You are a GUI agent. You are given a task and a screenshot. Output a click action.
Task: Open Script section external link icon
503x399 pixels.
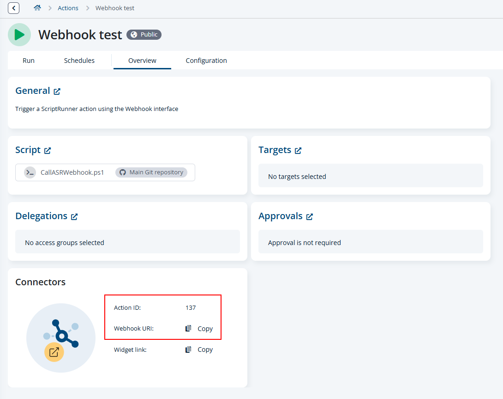(x=48, y=150)
